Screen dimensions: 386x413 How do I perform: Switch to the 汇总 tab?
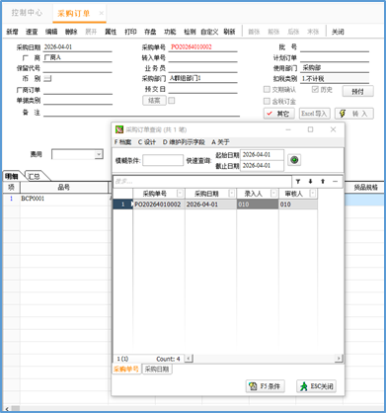(x=35, y=176)
